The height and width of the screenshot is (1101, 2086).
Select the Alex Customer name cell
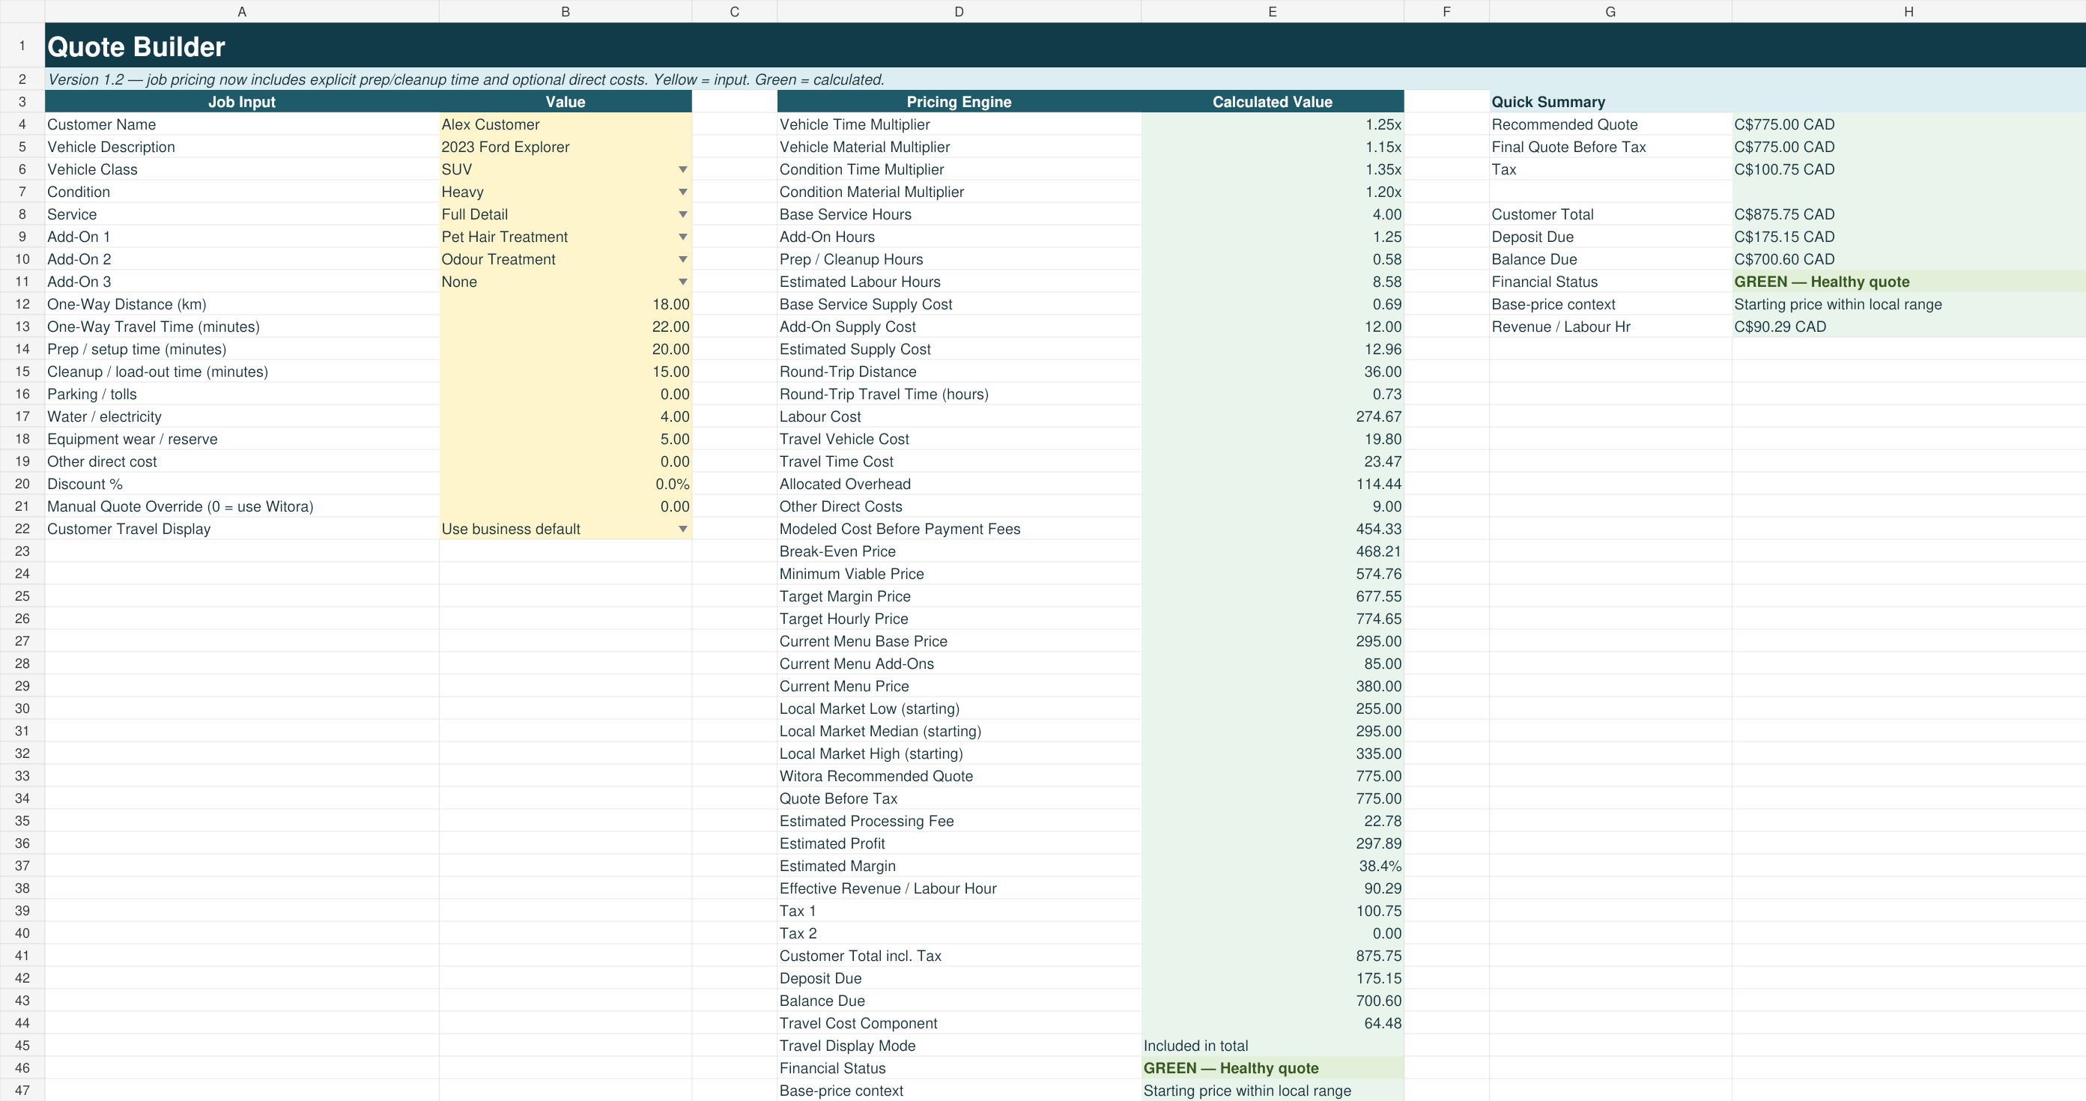[566, 124]
